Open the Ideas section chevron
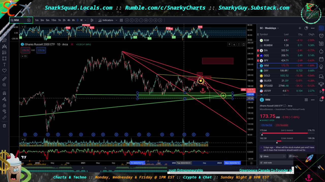Viewport: 325px width, 182px height. coord(284,156)
